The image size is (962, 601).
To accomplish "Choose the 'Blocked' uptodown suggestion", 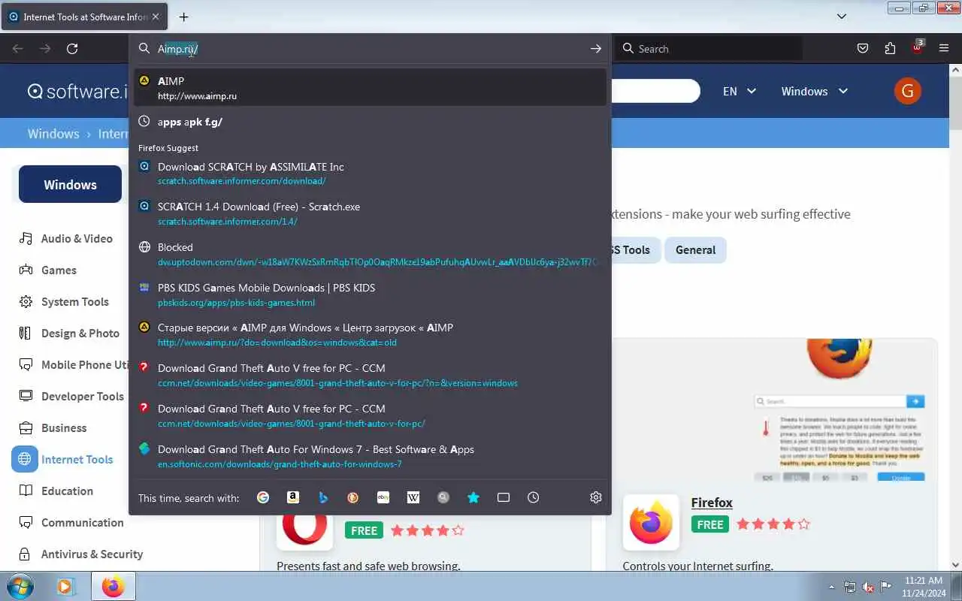I will point(370,254).
